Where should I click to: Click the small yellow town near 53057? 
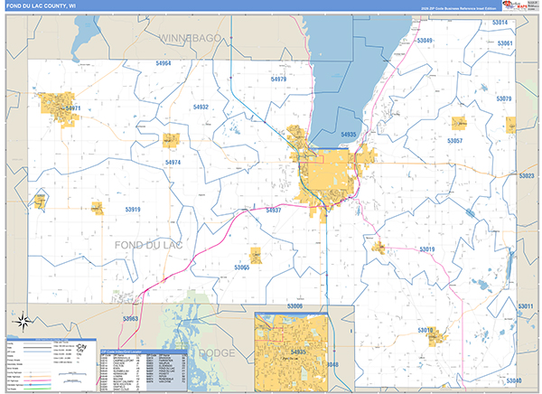tap(459, 123)
